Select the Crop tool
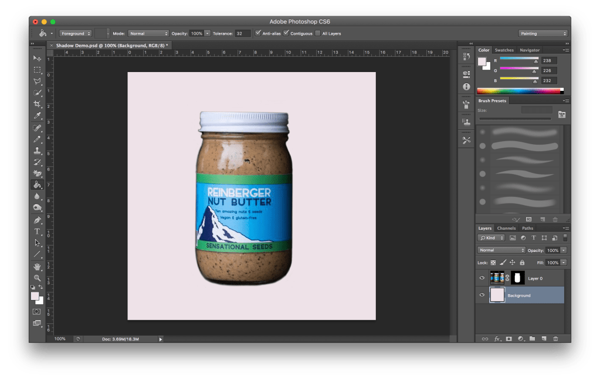Viewport: 600px width, 382px height. [x=37, y=103]
